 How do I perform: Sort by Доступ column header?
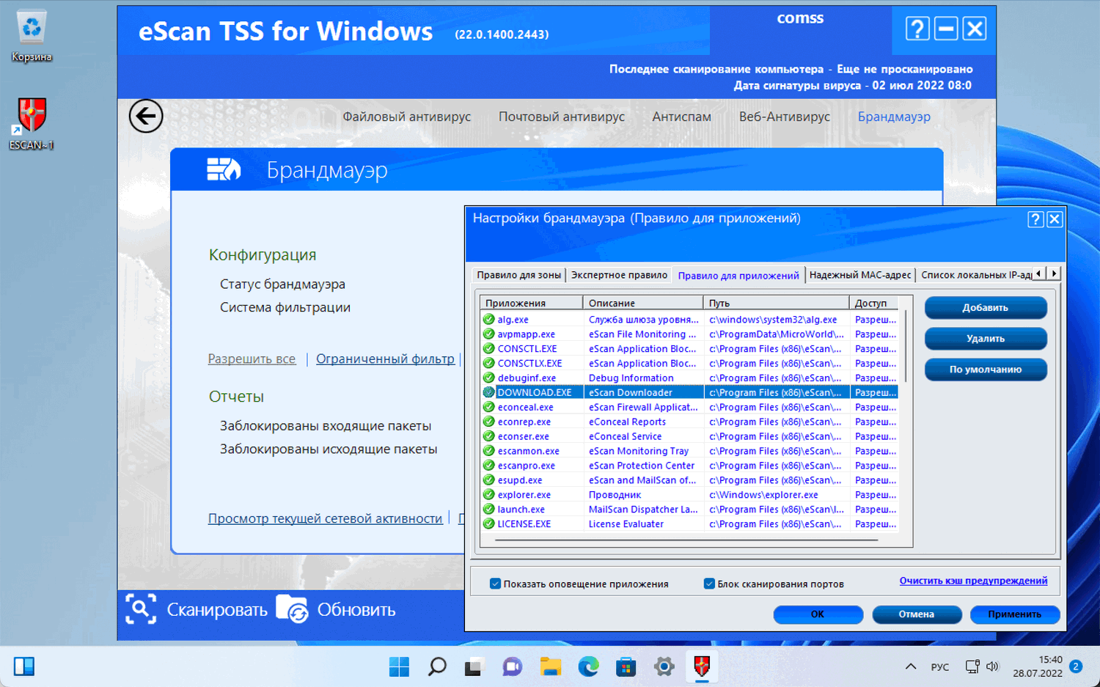coord(874,303)
